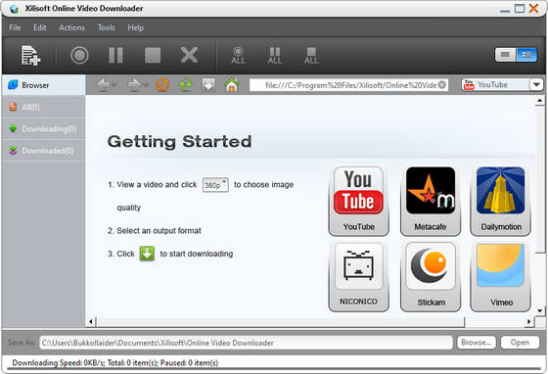Start the selected download with the record icon

point(79,55)
